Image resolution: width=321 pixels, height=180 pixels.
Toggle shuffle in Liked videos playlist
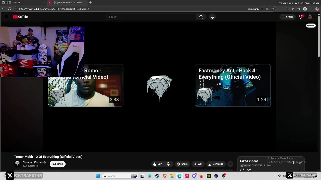point(249,170)
